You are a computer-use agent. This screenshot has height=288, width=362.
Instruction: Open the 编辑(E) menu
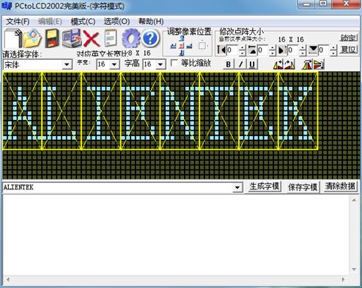50,22
